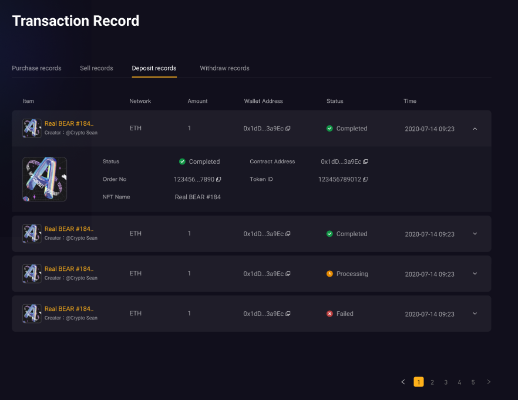
Task: Go to page 3 in pagination
Action: pyautogui.click(x=446, y=382)
